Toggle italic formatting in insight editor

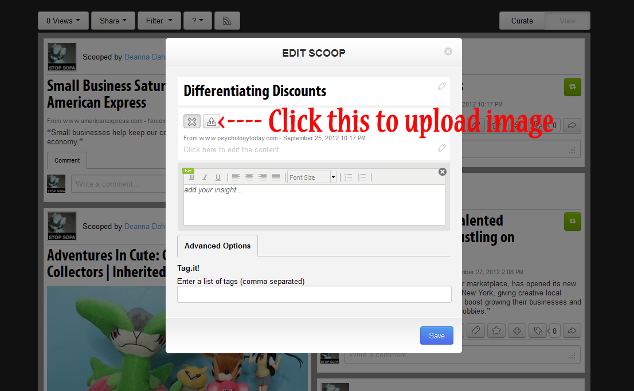coord(205,177)
